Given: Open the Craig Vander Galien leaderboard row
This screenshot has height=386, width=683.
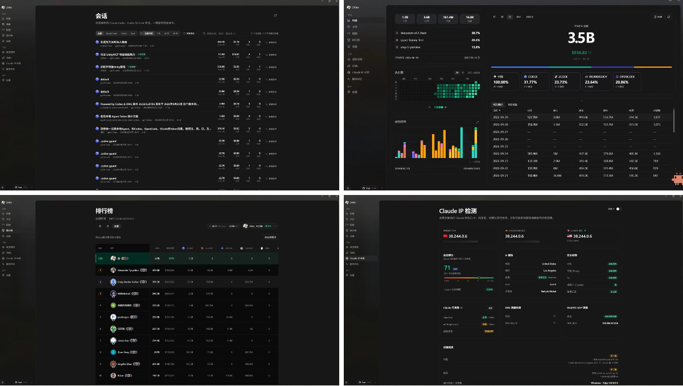Looking at the screenshot, I should [x=187, y=282].
